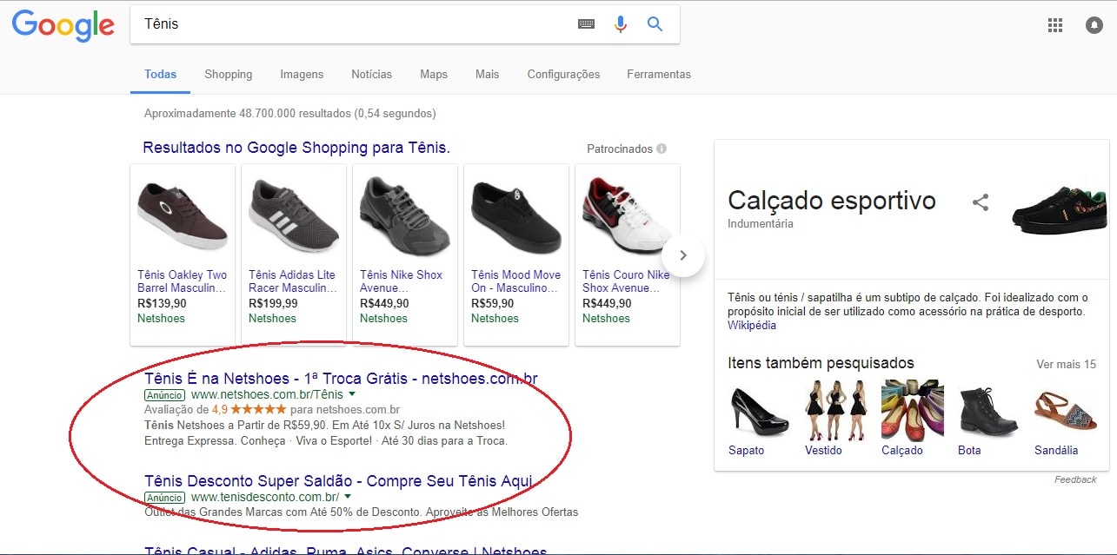This screenshot has width=1117, height=555.
Task: Start voice search with the microphone icon
Action: (x=621, y=24)
